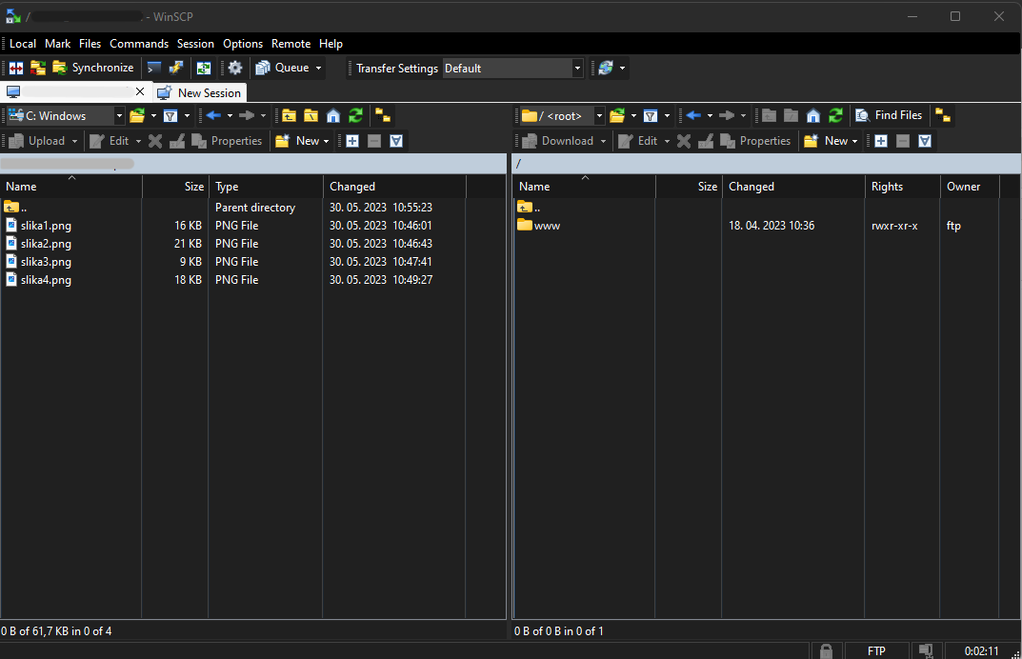Click the local panel filter icon
The width and height of the screenshot is (1022, 659).
[170, 116]
